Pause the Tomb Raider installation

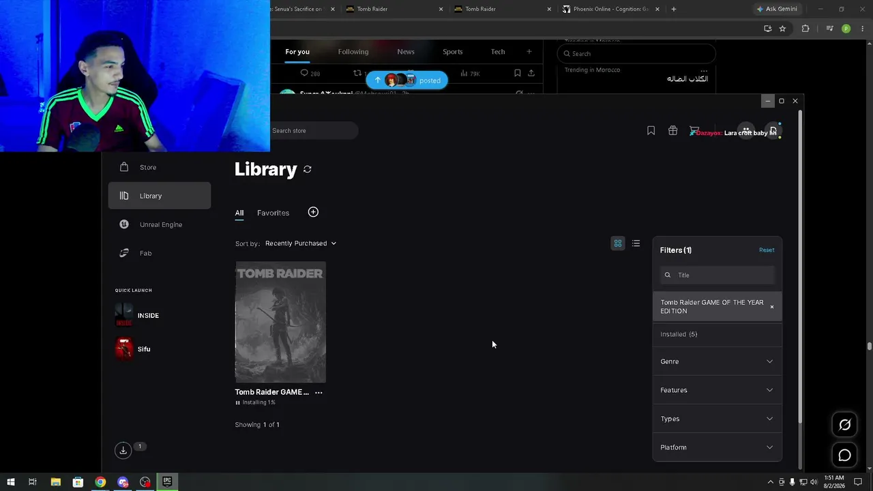238,403
